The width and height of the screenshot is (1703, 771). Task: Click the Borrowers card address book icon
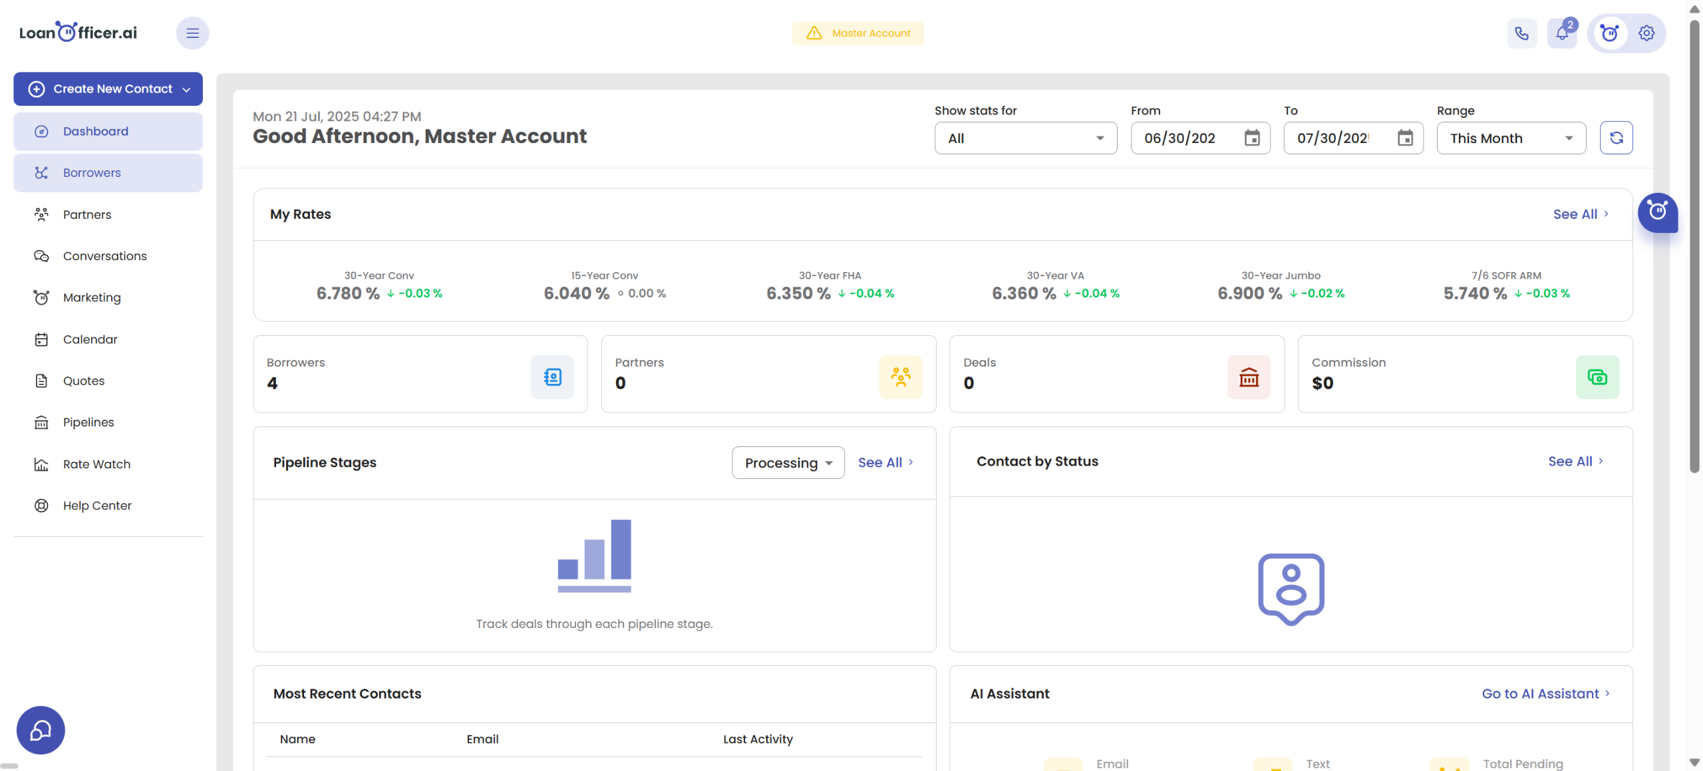pos(552,377)
